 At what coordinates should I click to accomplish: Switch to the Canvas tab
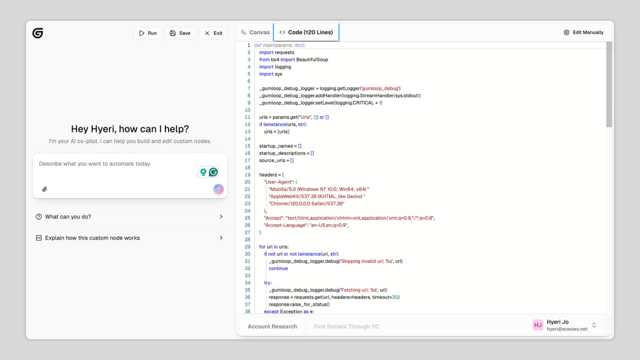tap(255, 32)
